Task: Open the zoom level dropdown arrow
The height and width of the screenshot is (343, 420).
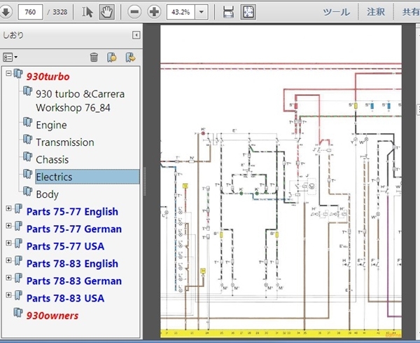Action: point(202,12)
